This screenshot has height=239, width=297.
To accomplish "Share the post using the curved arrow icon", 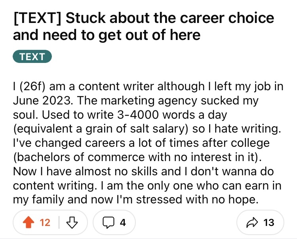I will coord(252,222).
